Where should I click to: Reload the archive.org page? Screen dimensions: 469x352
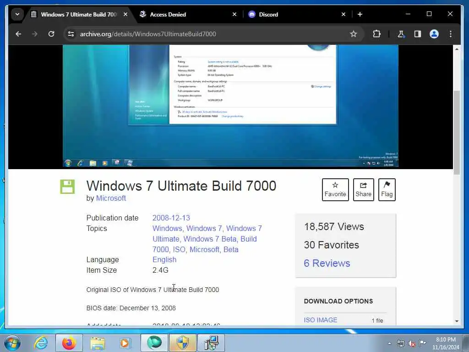click(x=51, y=34)
